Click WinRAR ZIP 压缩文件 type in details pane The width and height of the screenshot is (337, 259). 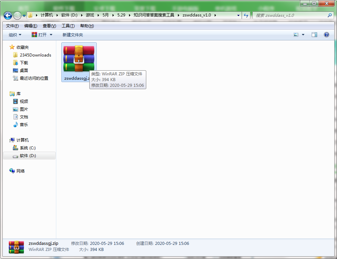click(49, 250)
